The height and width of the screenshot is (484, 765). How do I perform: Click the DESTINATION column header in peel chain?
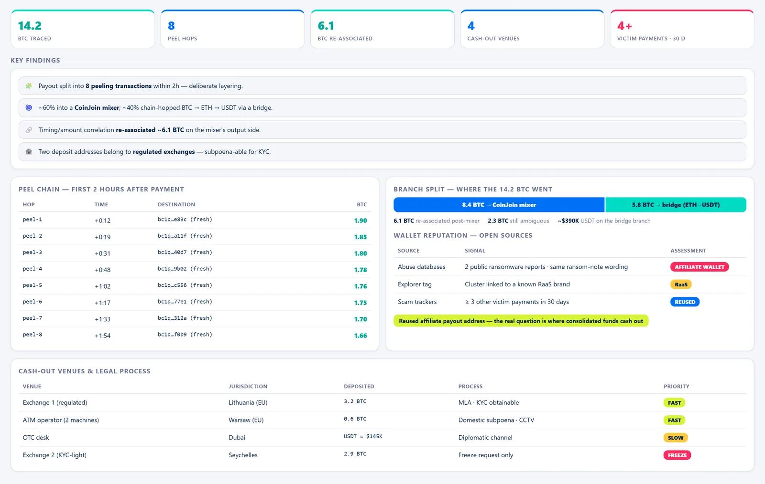(x=176, y=204)
